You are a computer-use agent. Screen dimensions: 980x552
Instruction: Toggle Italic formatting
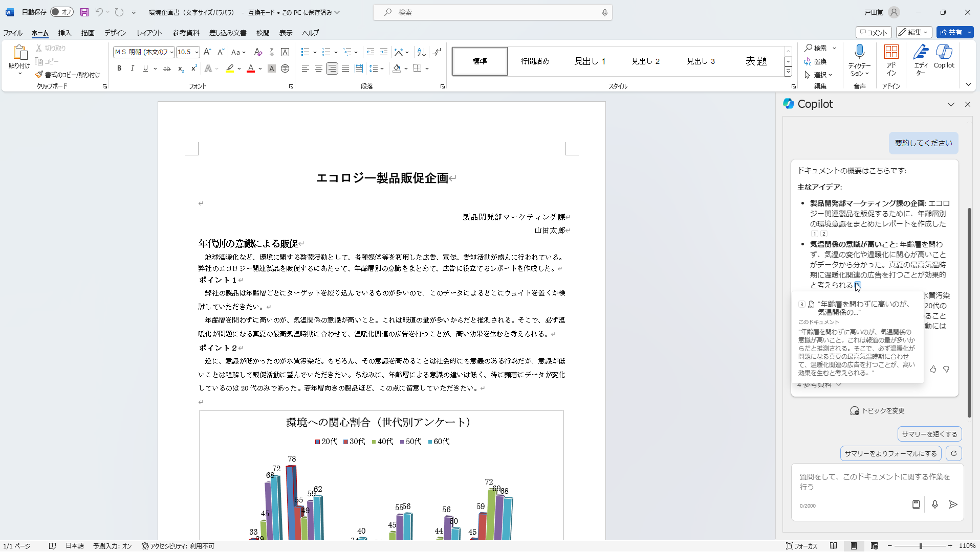(133, 68)
